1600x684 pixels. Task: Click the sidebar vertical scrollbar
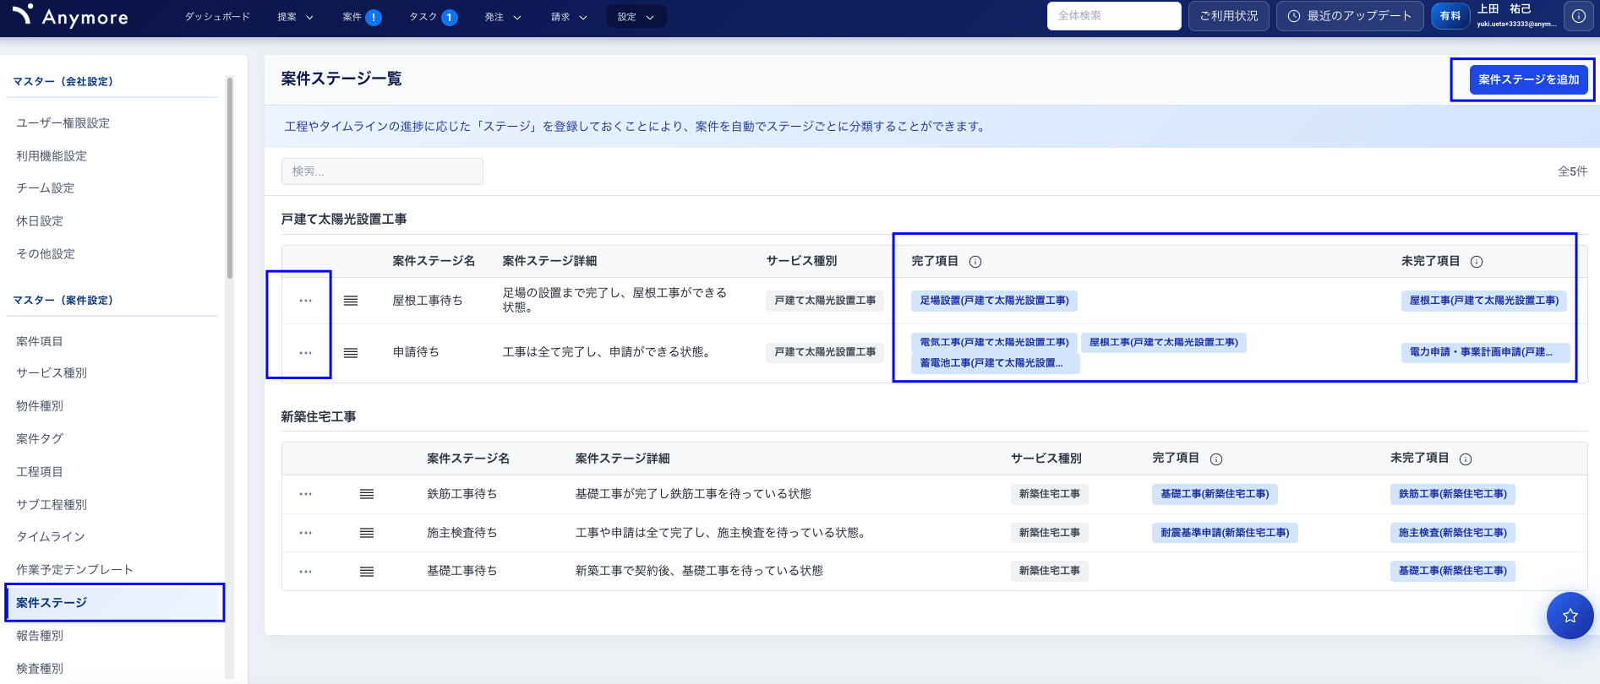pos(229,177)
